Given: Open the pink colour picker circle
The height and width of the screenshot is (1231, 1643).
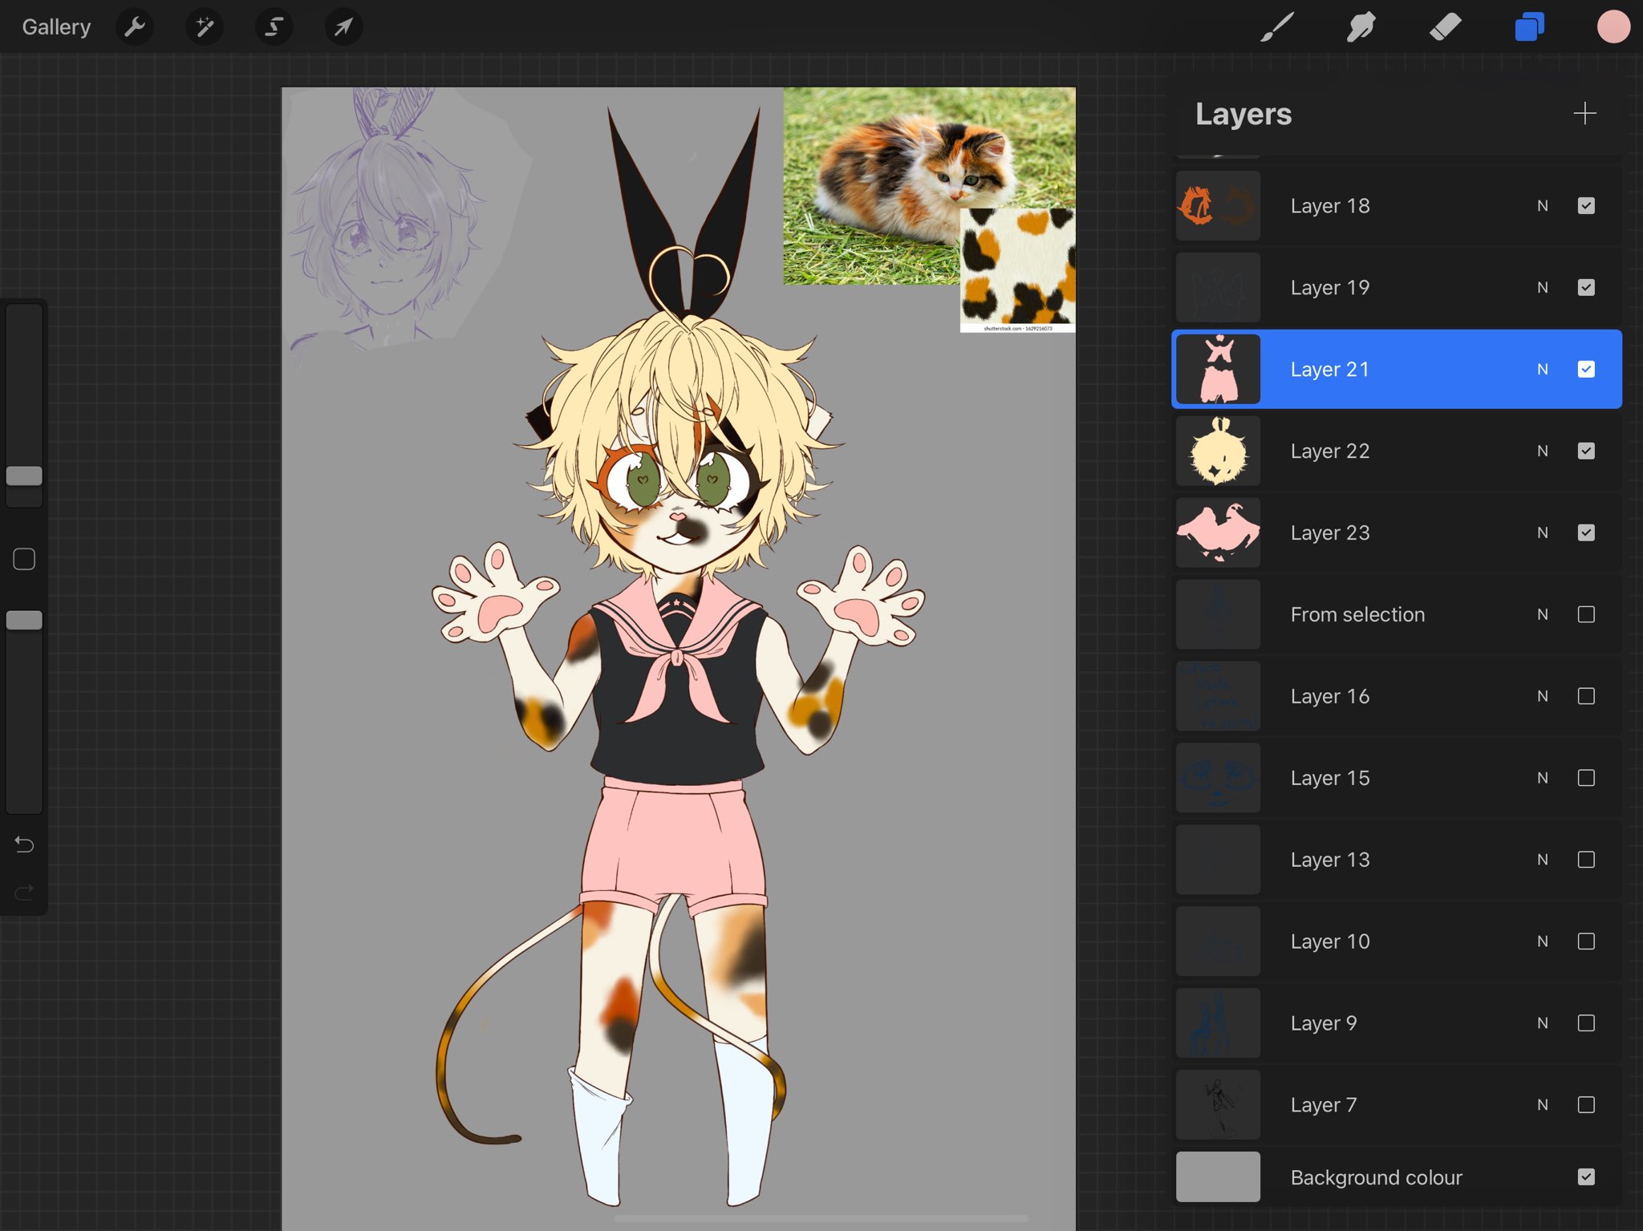Looking at the screenshot, I should [x=1613, y=27].
